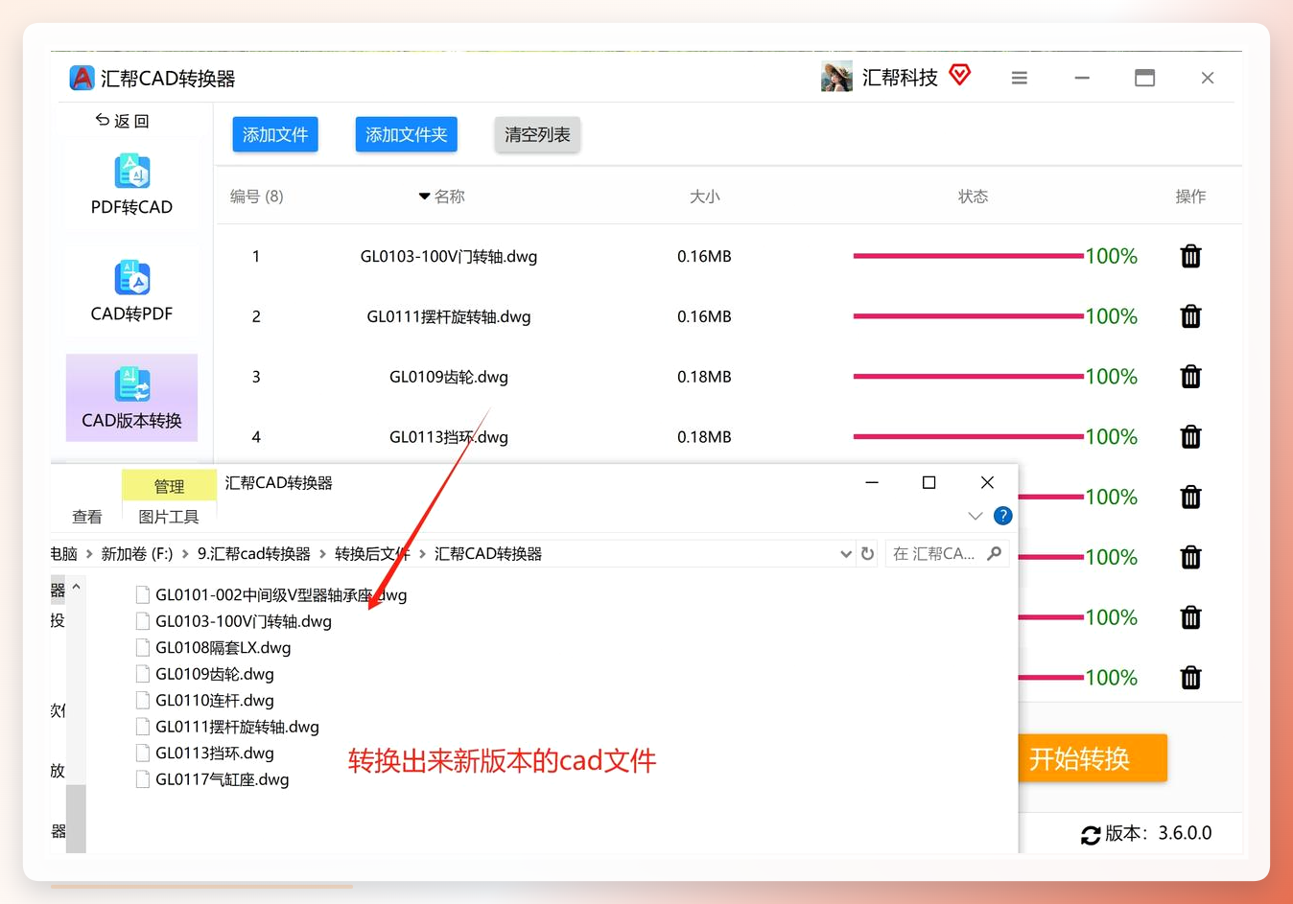Image resolution: width=1293 pixels, height=904 pixels.
Task: Click the 汇帮CAD转换器 app logo icon
Action: pyautogui.click(x=82, y=78)
